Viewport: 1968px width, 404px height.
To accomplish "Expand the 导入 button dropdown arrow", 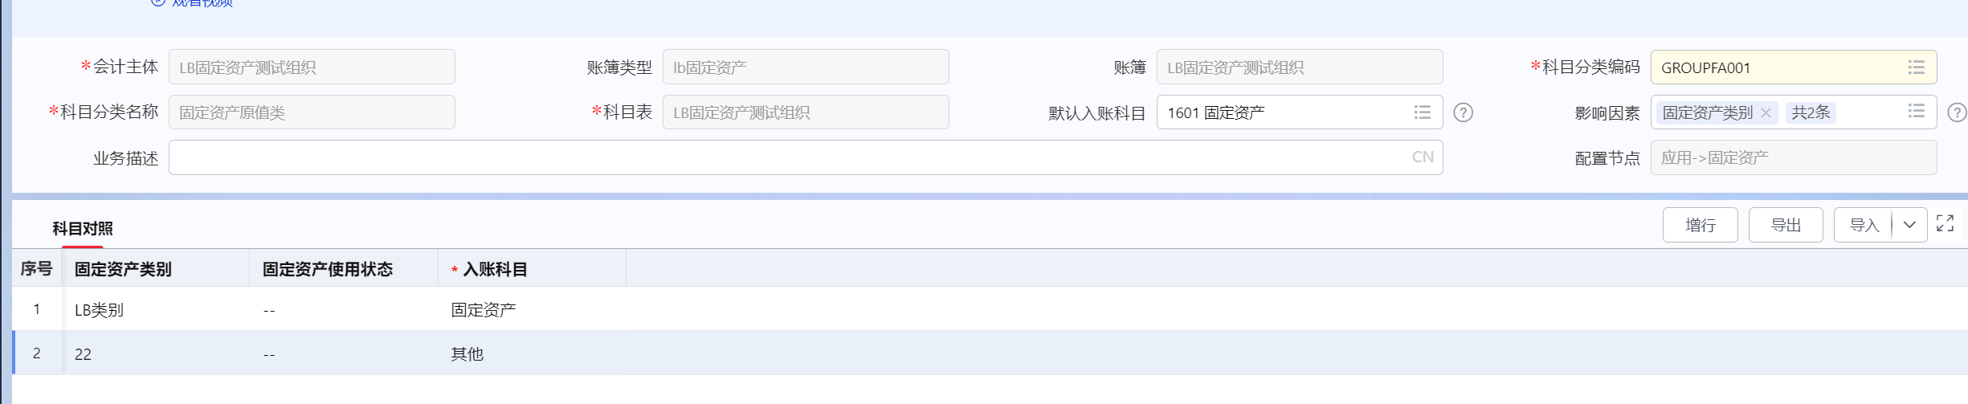I will tap(1909, 225).
